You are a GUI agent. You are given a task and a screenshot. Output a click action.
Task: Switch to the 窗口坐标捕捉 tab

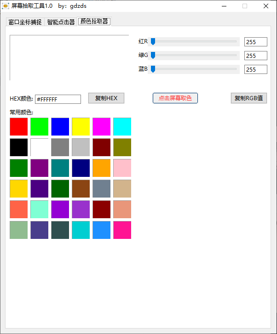pos(25,22)
